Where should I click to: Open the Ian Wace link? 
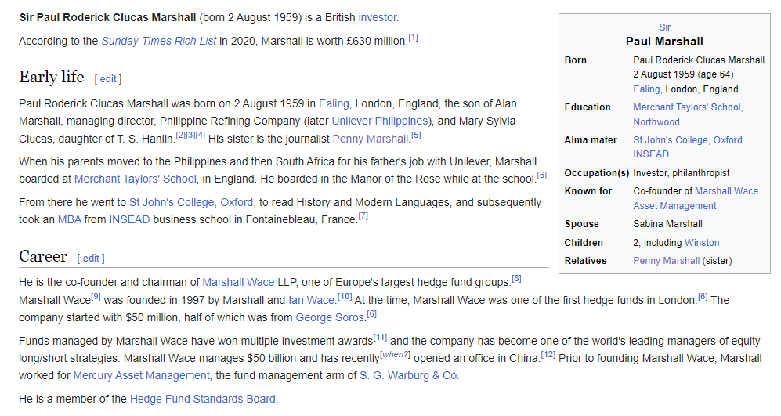point(311,300)
